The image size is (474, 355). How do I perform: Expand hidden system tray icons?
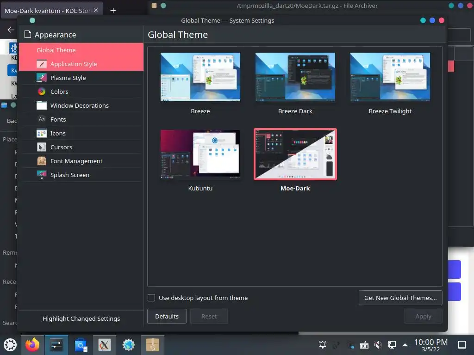405,345
